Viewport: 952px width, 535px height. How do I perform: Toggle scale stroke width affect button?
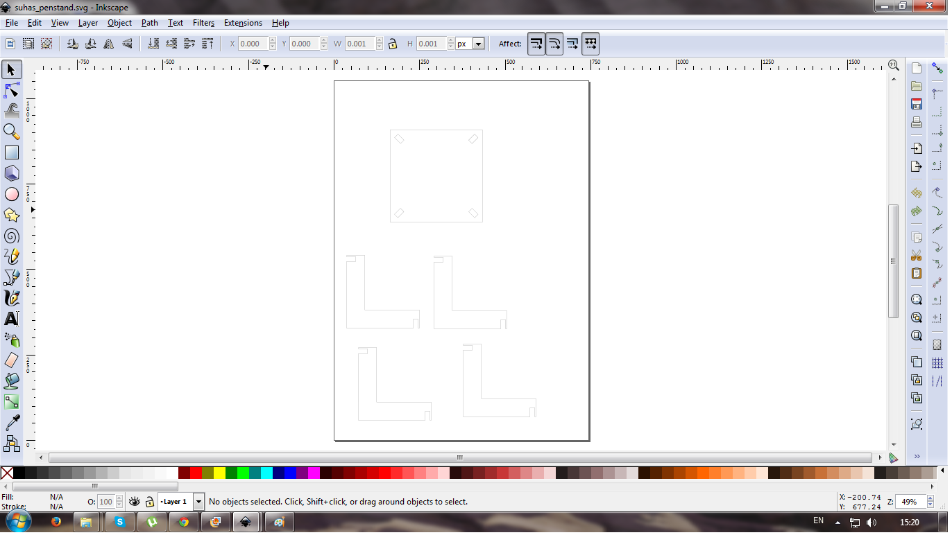[x=536, y=44]
